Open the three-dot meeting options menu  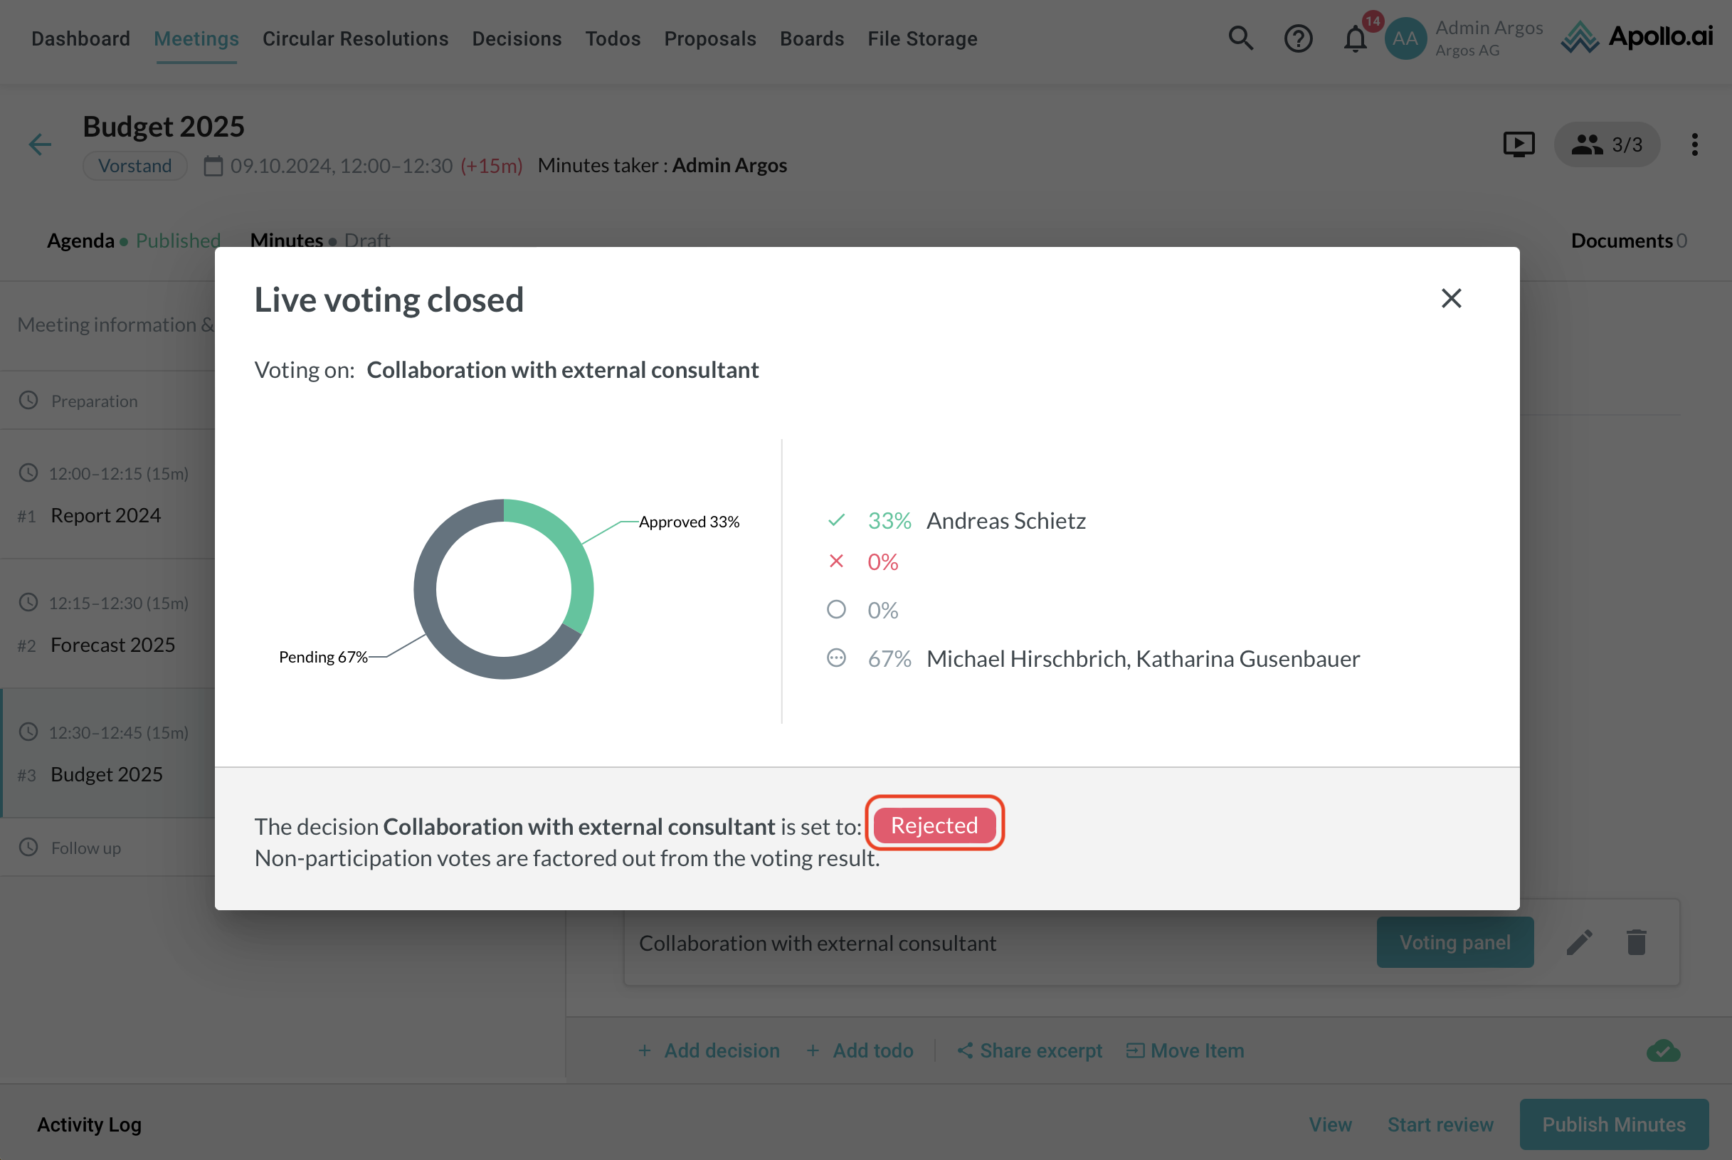[x=1694, y=144]
